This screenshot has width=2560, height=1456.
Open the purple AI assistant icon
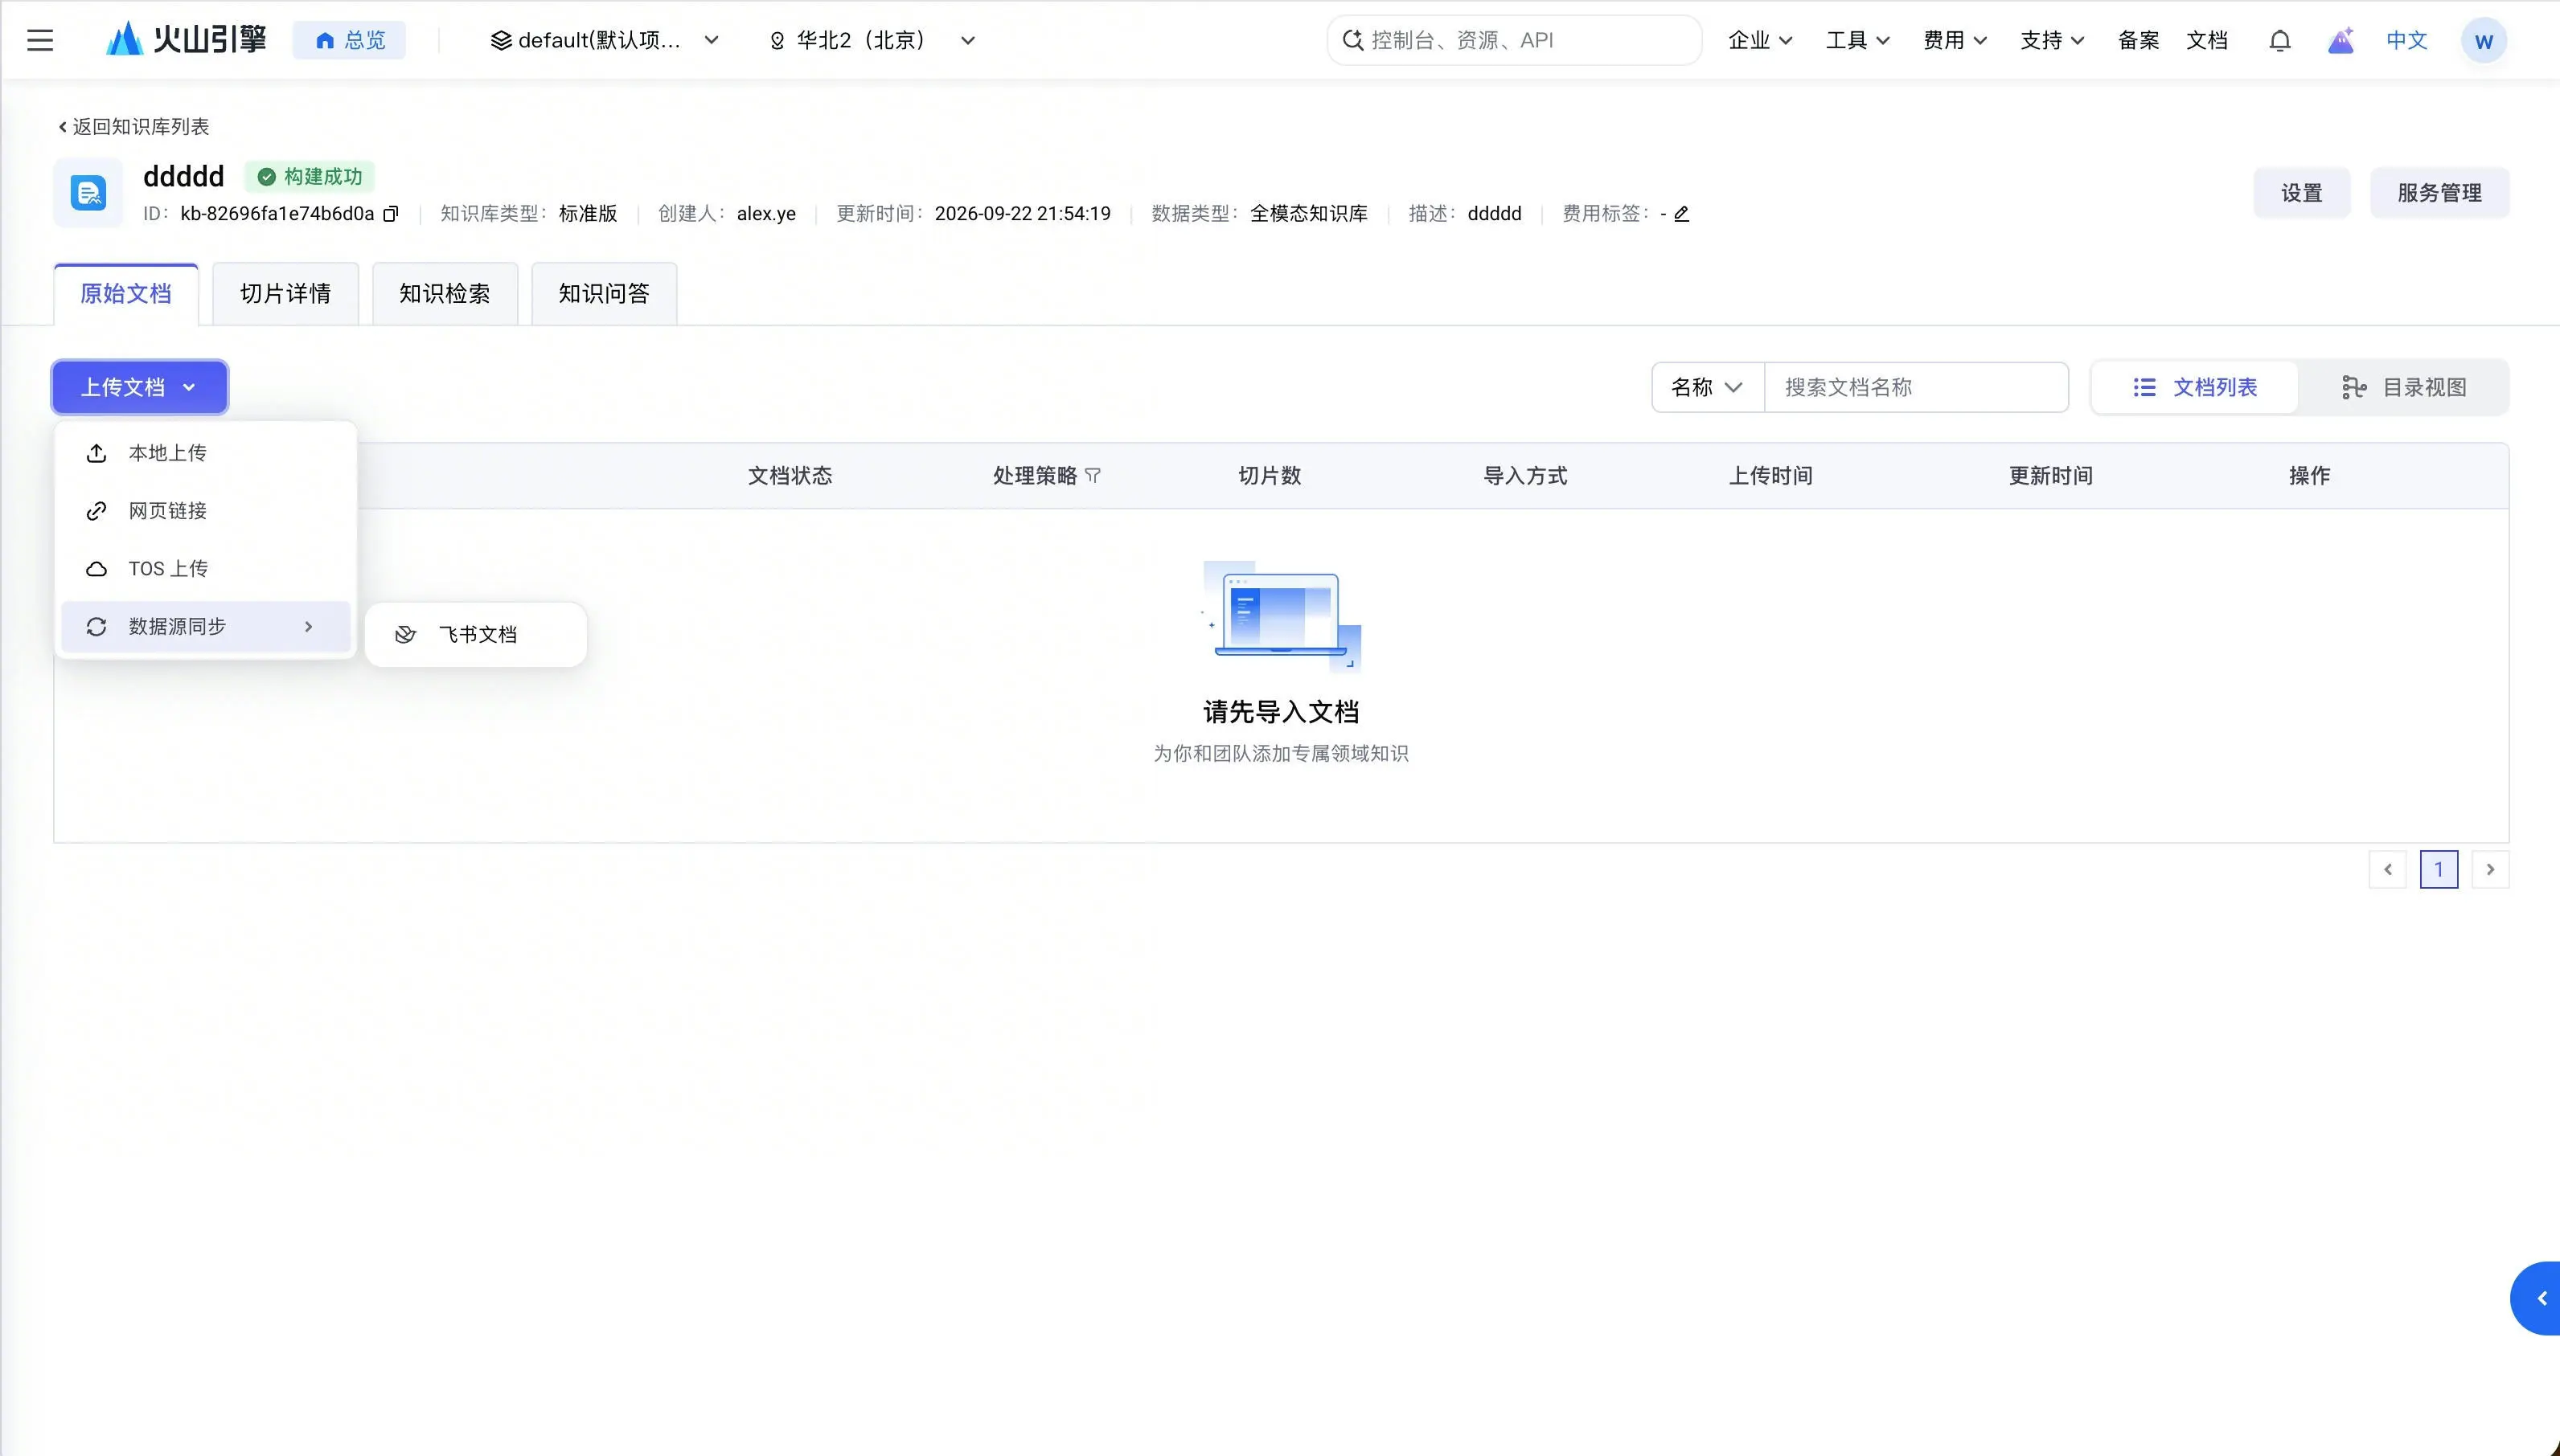click(x=2340, y=40)
